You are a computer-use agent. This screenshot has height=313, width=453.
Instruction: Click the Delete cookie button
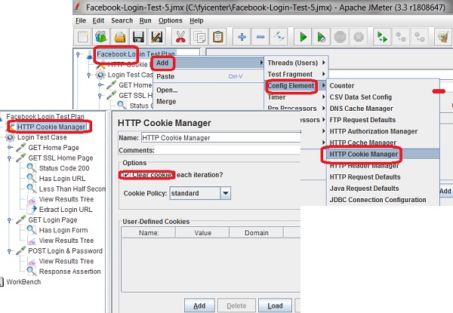click(x=236, y=305)
